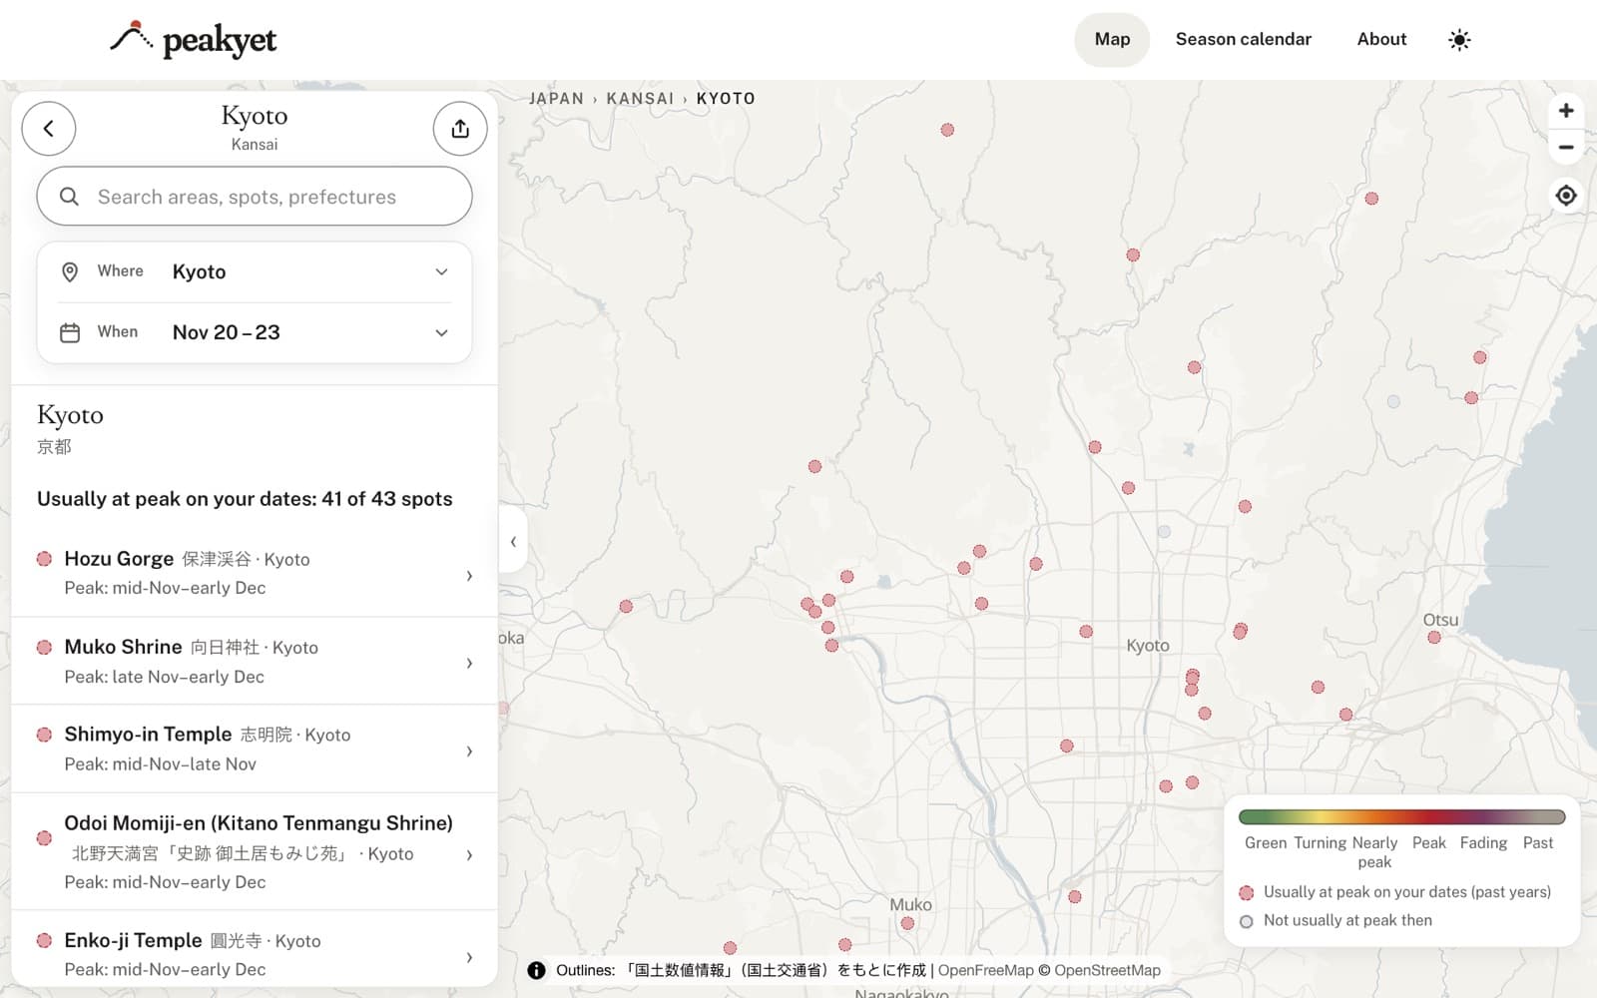
Task: Click the Otsu city label on map
Action: 1440,620
